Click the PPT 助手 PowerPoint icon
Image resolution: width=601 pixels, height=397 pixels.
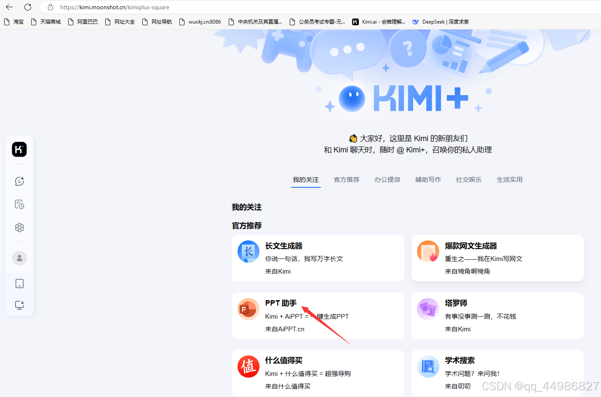tap(248, 309)
